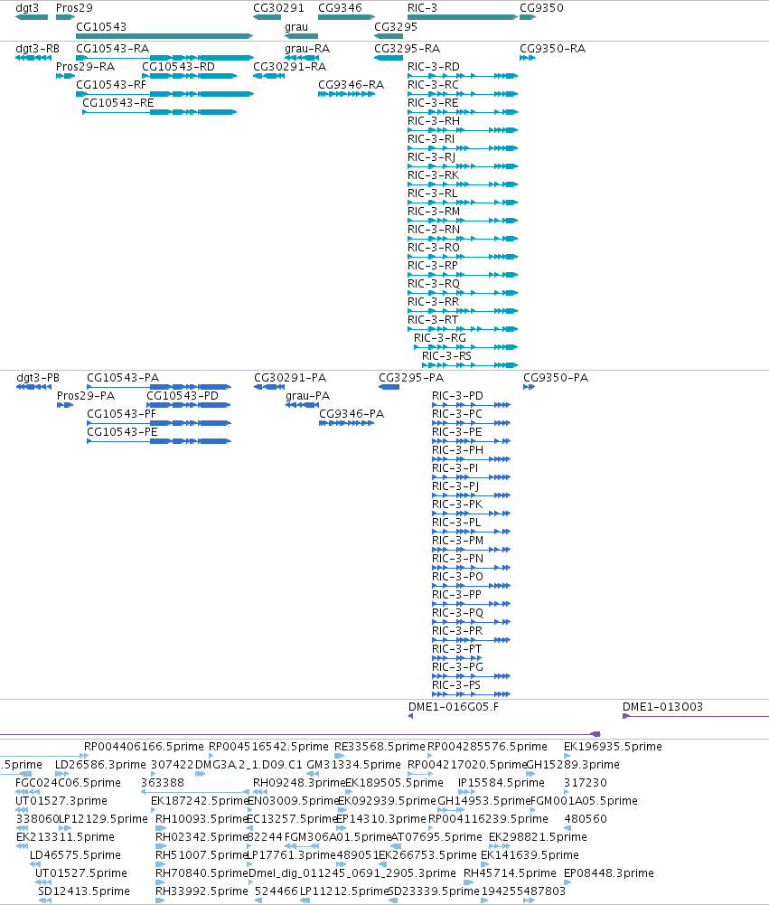The image size is (769, 905).
Task: Click protein CG10543-PA label
Action: [123, 378]
